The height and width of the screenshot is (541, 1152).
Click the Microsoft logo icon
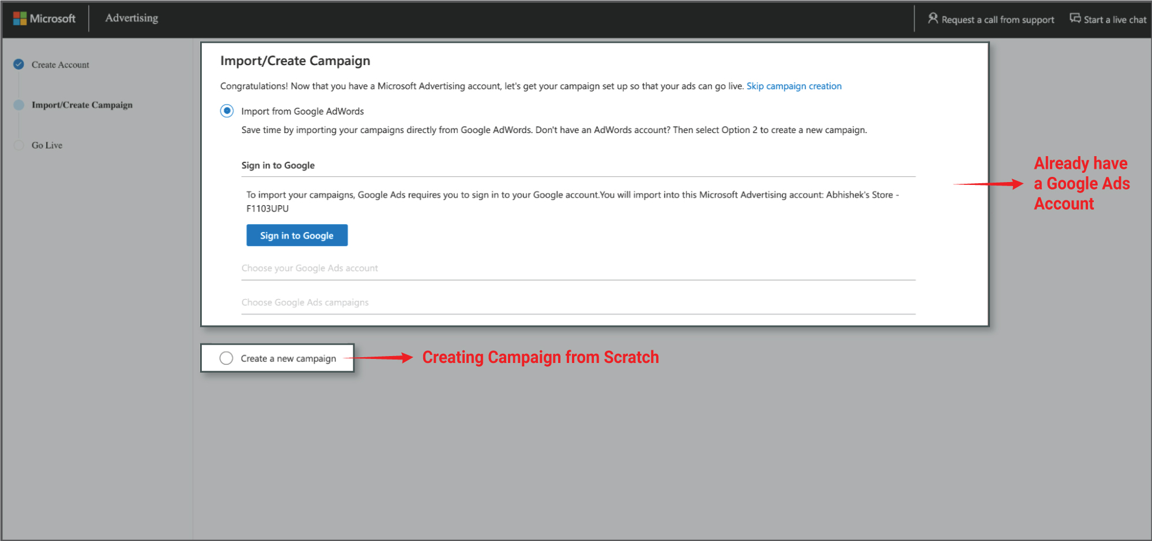[x=20, y=18]
